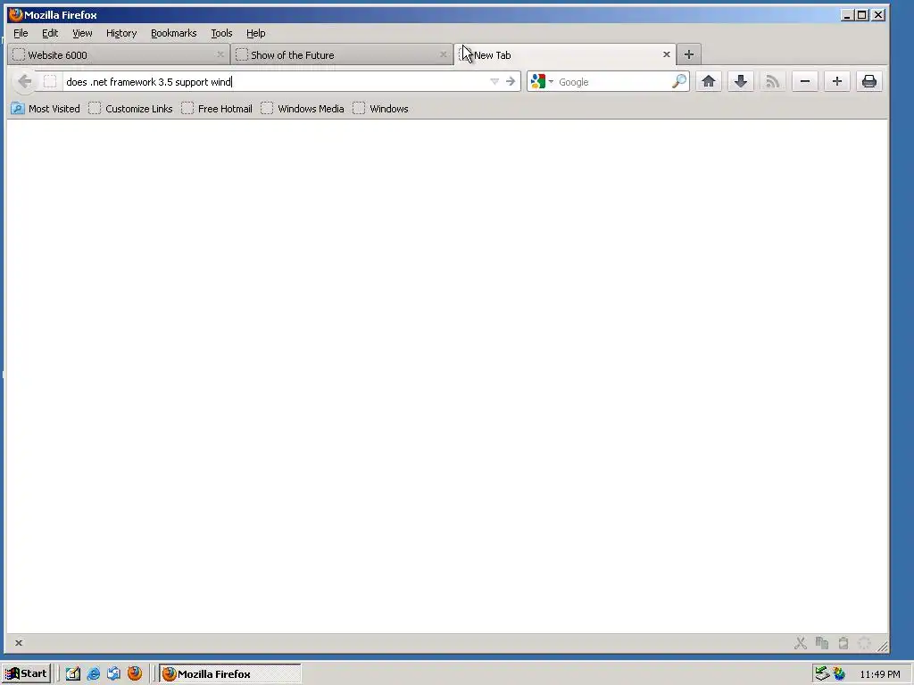
Task: Click the Outlook Express quick launch icon
Action: [x=113, y=674]
